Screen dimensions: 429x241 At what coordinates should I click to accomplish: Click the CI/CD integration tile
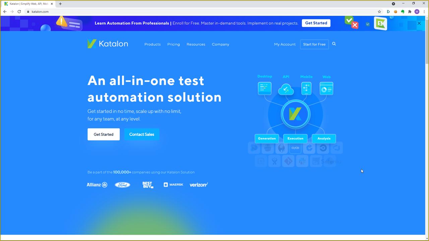coord(295,148)
